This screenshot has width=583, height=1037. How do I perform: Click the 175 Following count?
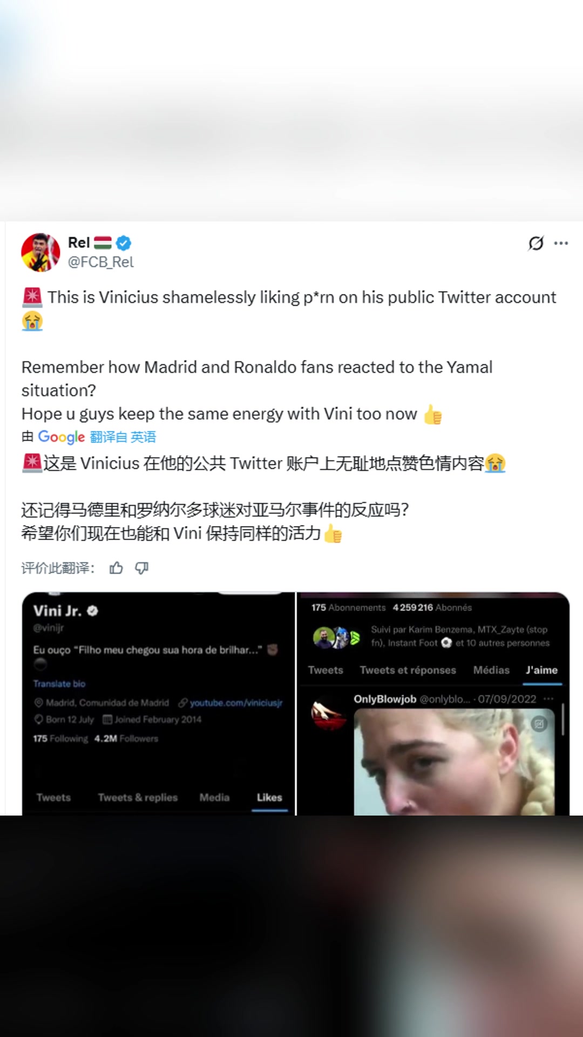pyautogui.click(x=60, y=738)
